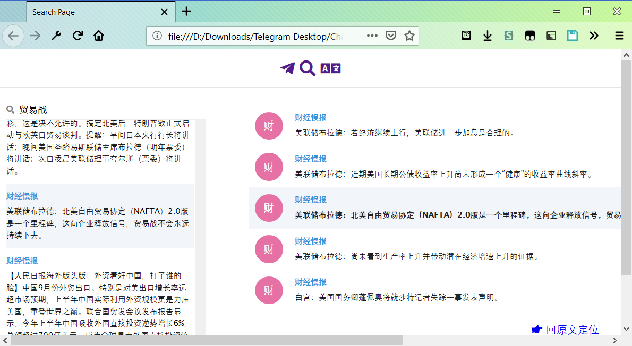Viewport: 632px width, 346px height.
Task: Click the 贸易战 search input field
Action: point(106,109)
